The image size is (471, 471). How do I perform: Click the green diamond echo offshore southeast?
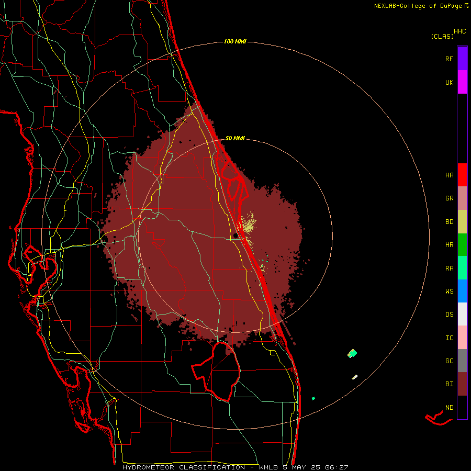coord(352,353)
